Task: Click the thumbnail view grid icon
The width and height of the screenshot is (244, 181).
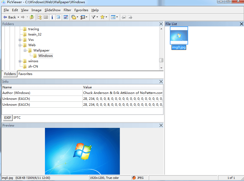Action: [x=113, y=17]
